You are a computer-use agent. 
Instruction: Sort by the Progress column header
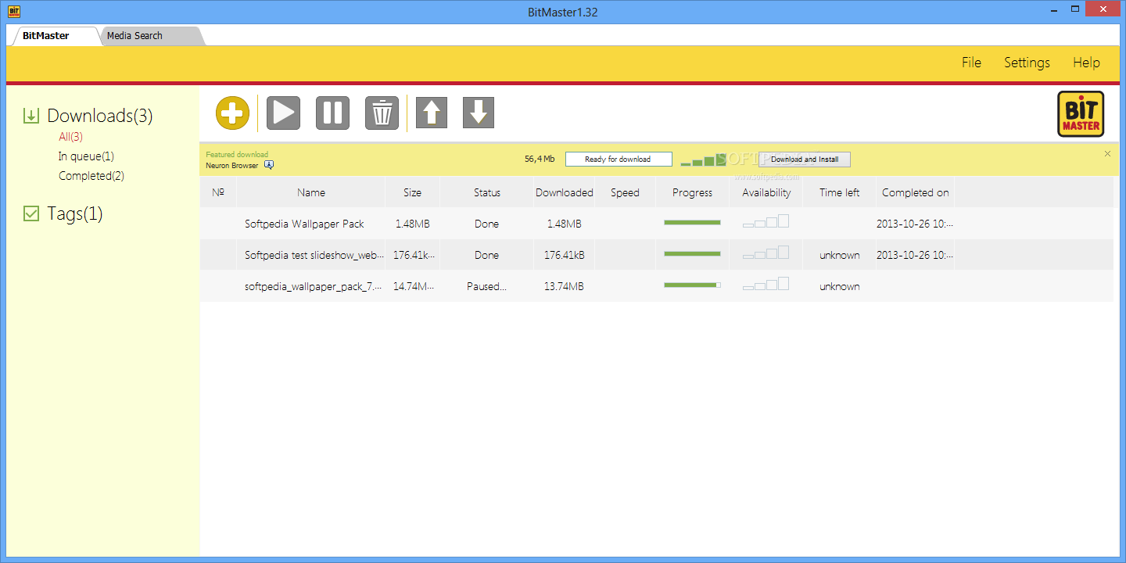pos(693,192)
